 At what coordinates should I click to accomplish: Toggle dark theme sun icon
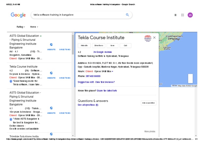coord(175,15)
